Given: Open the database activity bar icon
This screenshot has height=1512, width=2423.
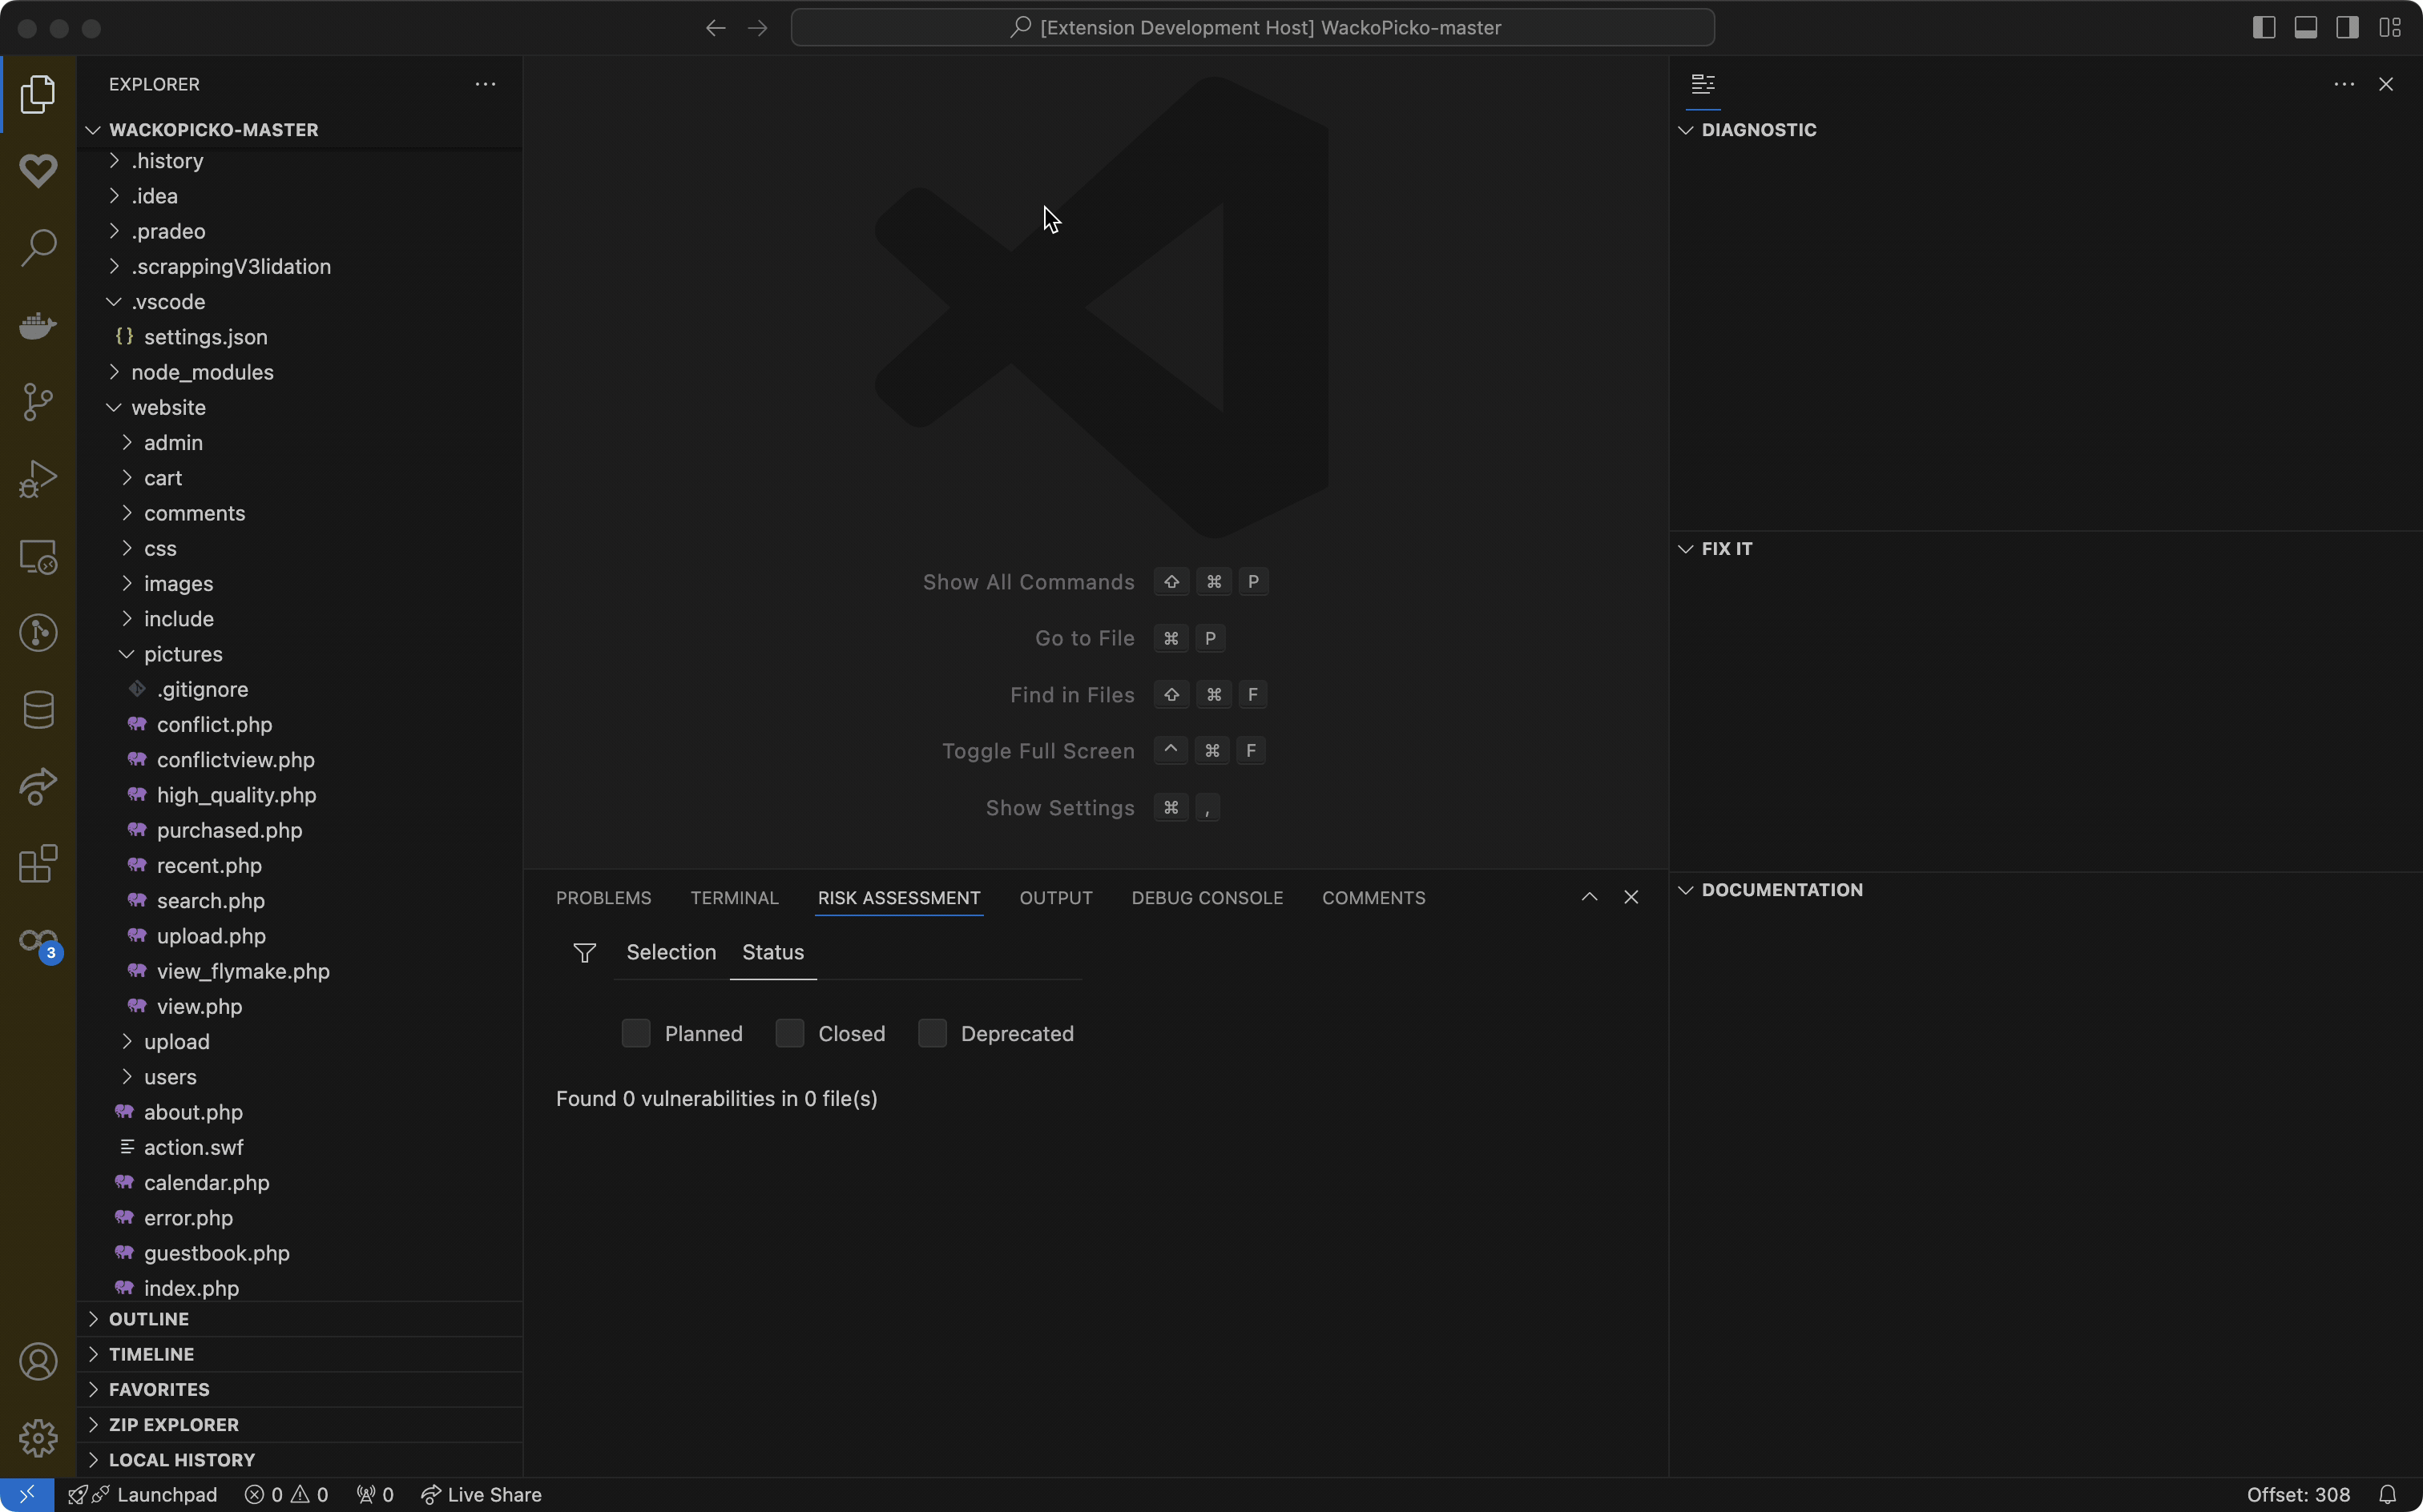Looking at the screenshot, I should 38,710.
